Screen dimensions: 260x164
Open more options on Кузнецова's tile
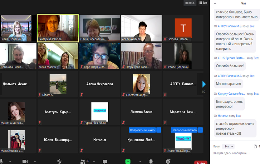(159, 130)
